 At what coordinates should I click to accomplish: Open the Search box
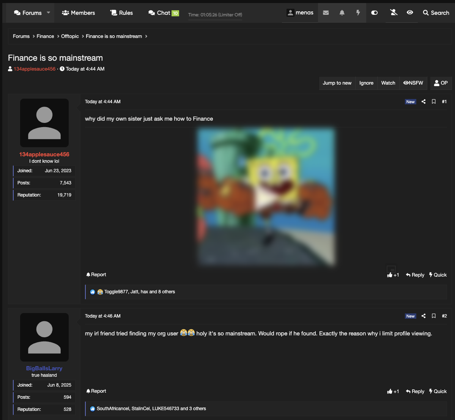point(436,13)
